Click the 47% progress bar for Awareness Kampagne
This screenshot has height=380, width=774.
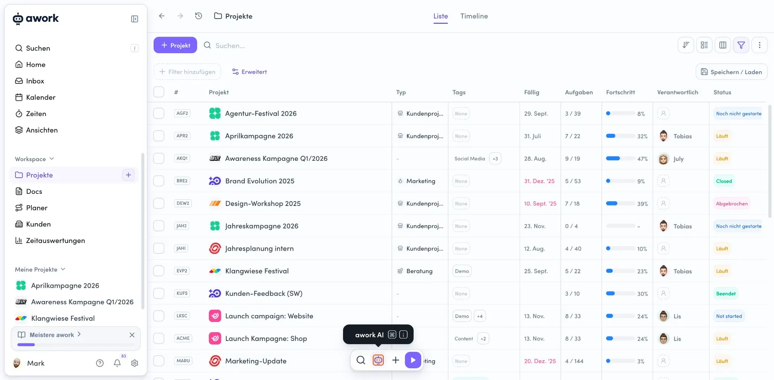click(x=620, y=158)
